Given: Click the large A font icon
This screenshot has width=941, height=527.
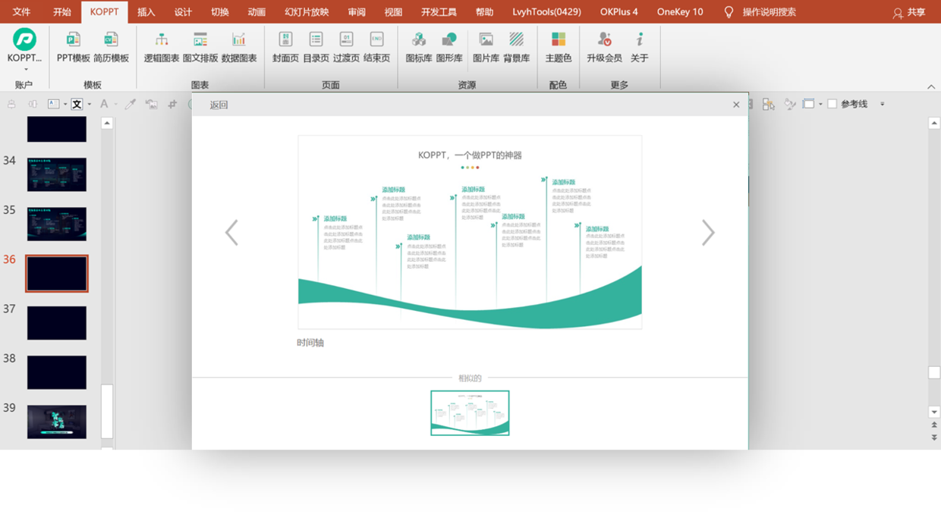Looking at the screenshot, I should click(105, 104).
